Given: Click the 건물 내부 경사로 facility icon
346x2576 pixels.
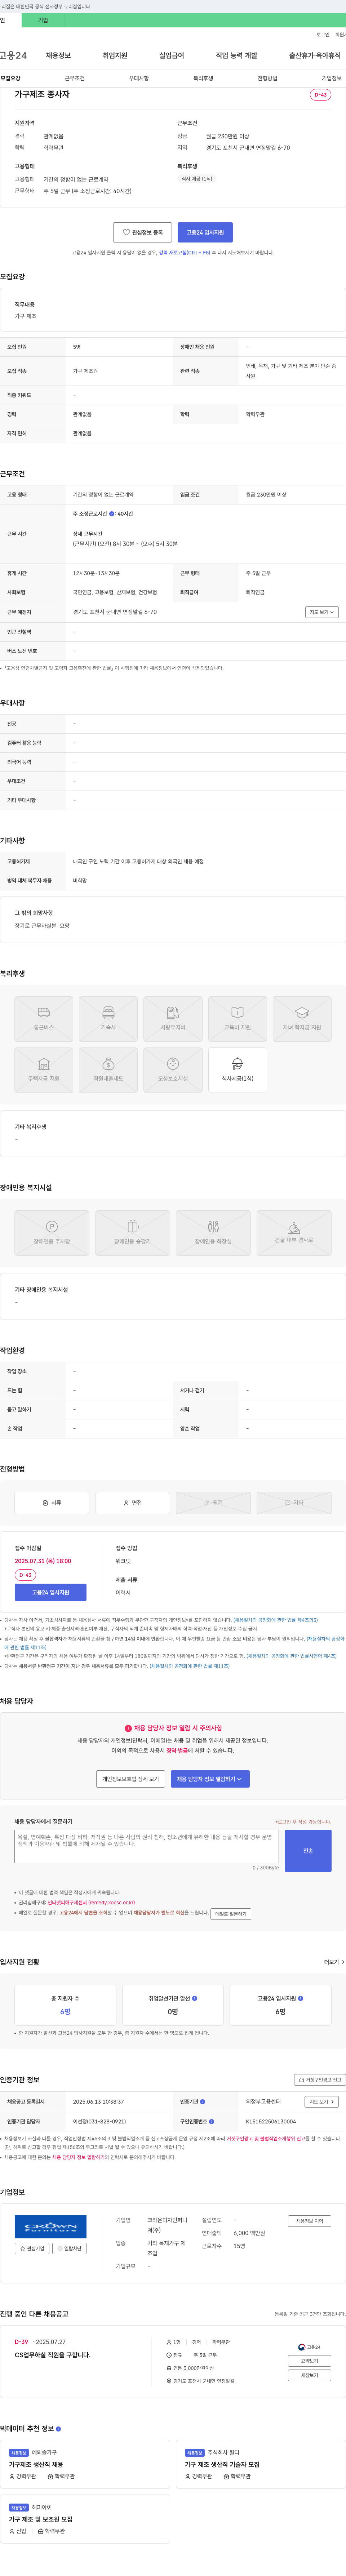Looking at the screenshot, I should (x=294, y=1233).
